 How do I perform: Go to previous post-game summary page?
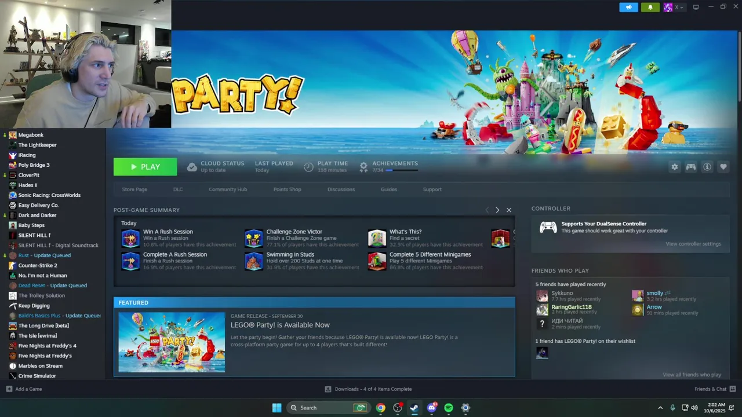click(487, 210)
